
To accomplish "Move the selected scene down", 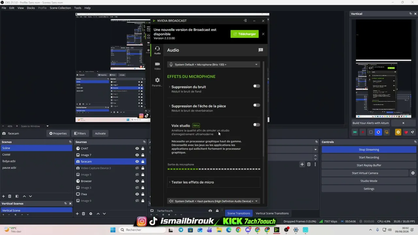I will (x=30, y=196).
